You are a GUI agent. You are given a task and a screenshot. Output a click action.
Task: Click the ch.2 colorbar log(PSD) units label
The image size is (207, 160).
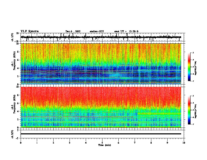coord(196,111)
